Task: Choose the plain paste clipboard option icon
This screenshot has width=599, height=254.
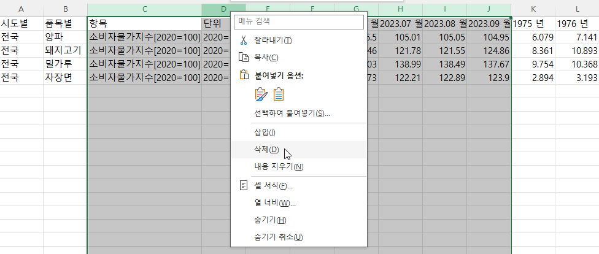Action: [x=279, y=94]
